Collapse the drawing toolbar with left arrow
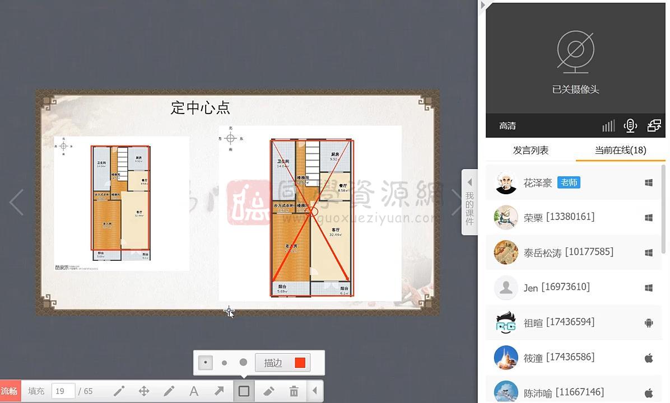The image size is (670, 403). [x=314, y=391]
